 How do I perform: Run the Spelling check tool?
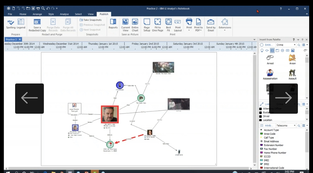(11, 24)
